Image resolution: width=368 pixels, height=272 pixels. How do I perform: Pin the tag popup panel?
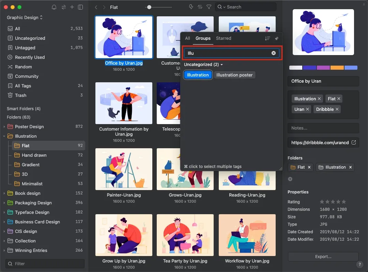(277, 38)
